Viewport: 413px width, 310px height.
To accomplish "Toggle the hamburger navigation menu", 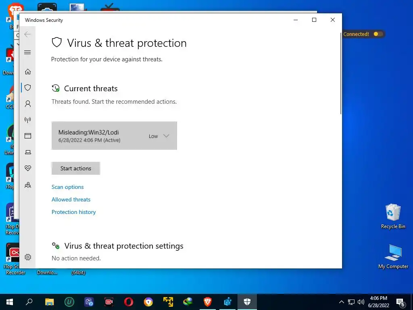I will tap(27, 52).
